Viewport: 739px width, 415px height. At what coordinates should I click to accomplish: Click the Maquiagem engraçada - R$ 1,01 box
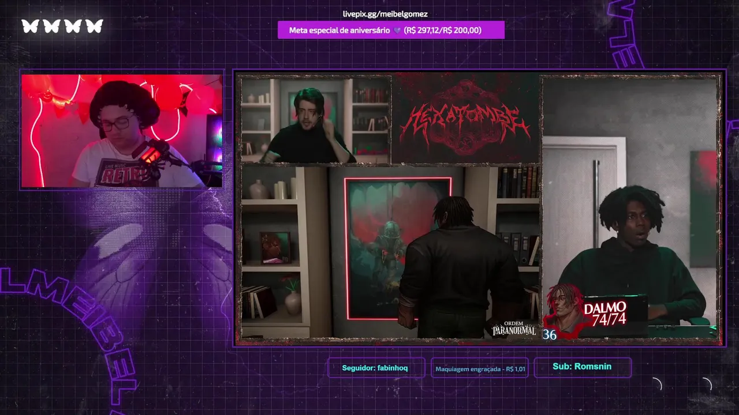(x=480, y=369)
